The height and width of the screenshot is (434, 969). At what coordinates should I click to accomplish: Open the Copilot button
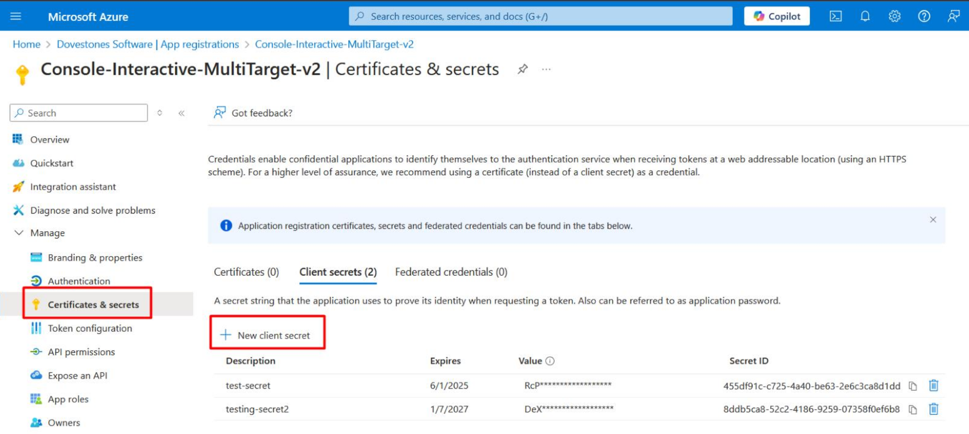777,16
